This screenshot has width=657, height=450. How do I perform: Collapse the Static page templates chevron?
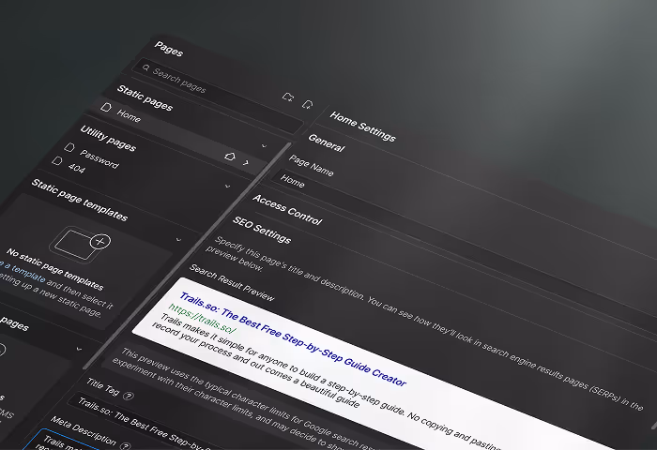click(178, 240)
